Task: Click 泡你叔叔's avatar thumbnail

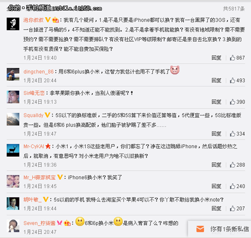Action: click(13, 24)
